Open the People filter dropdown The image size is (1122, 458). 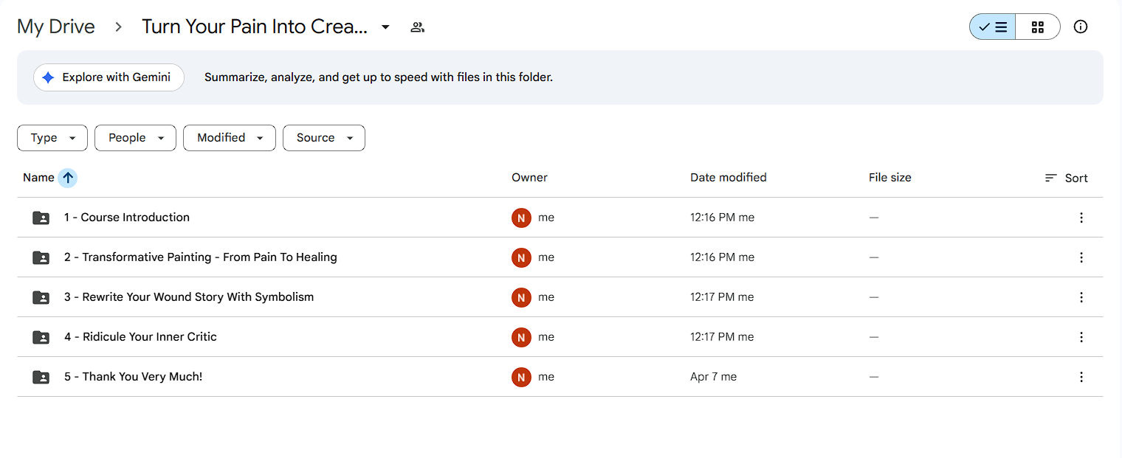click(x=135, y=138)
